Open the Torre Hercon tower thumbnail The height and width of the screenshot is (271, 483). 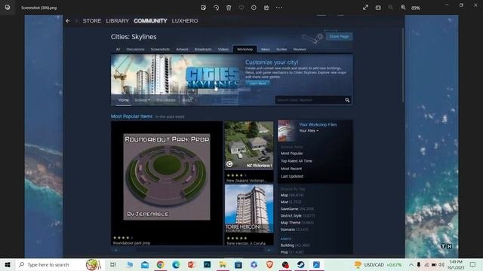pyautogui.click(x=249, y=209)
